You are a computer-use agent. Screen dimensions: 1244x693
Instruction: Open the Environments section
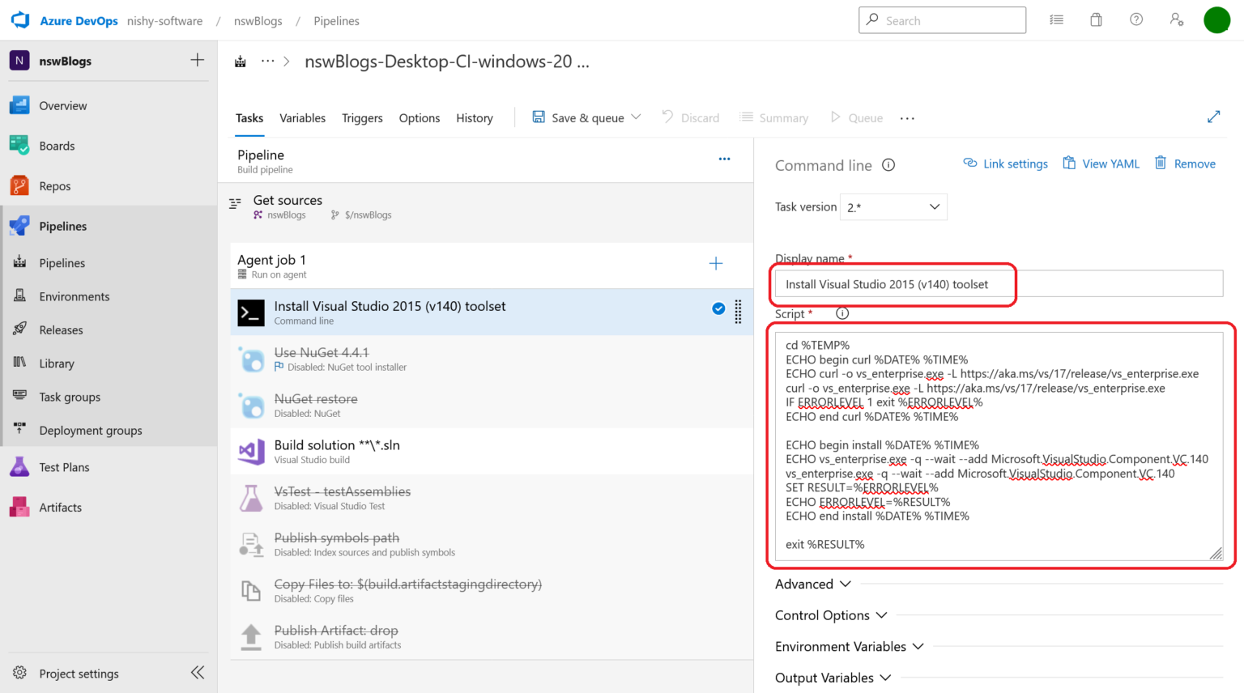pos(75,296)
